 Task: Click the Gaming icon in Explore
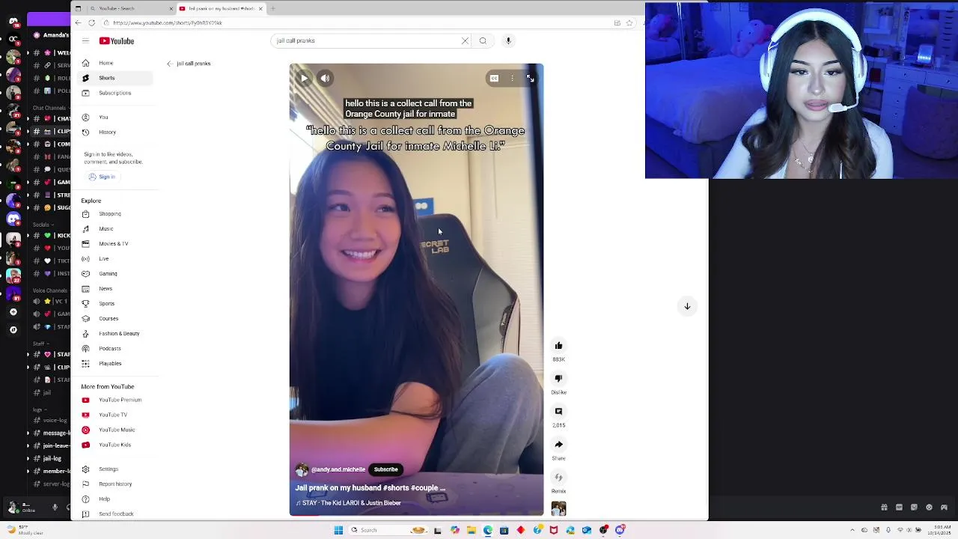[x=85, y=274]
